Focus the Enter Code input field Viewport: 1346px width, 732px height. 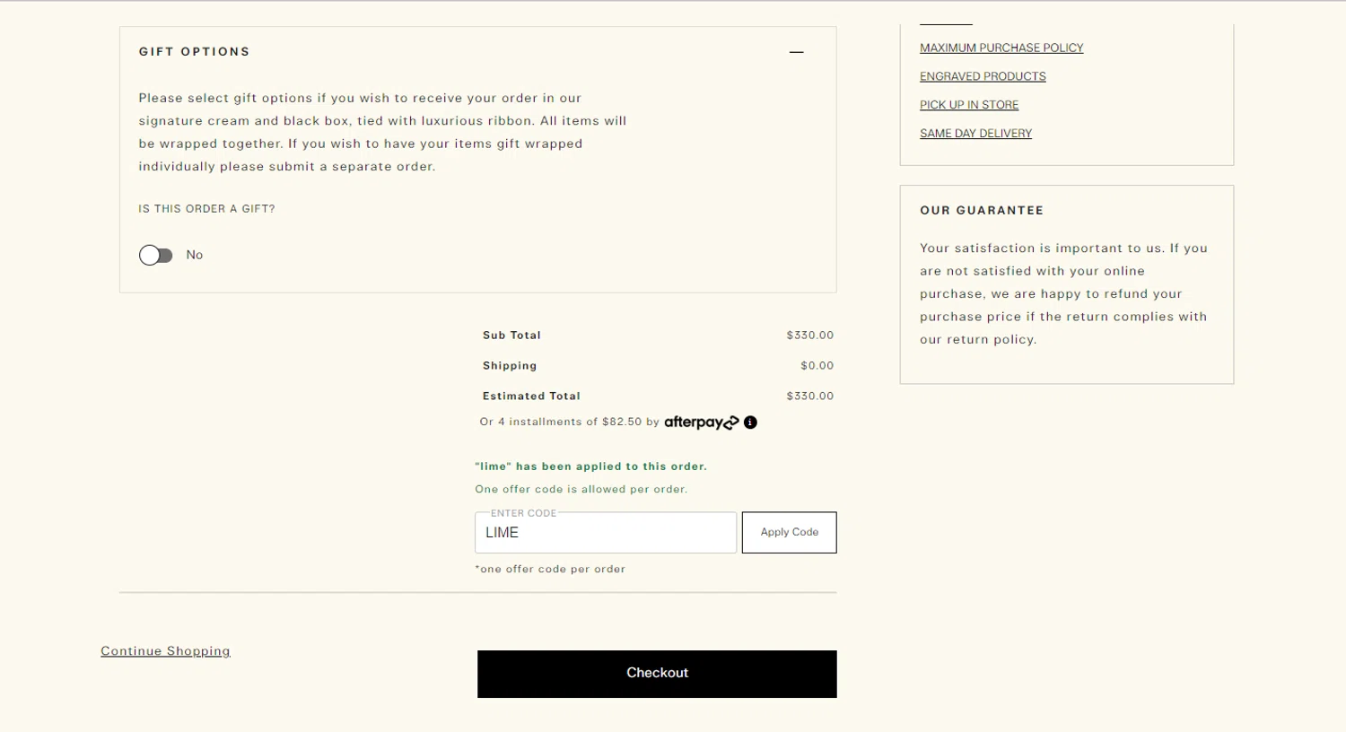606,533
